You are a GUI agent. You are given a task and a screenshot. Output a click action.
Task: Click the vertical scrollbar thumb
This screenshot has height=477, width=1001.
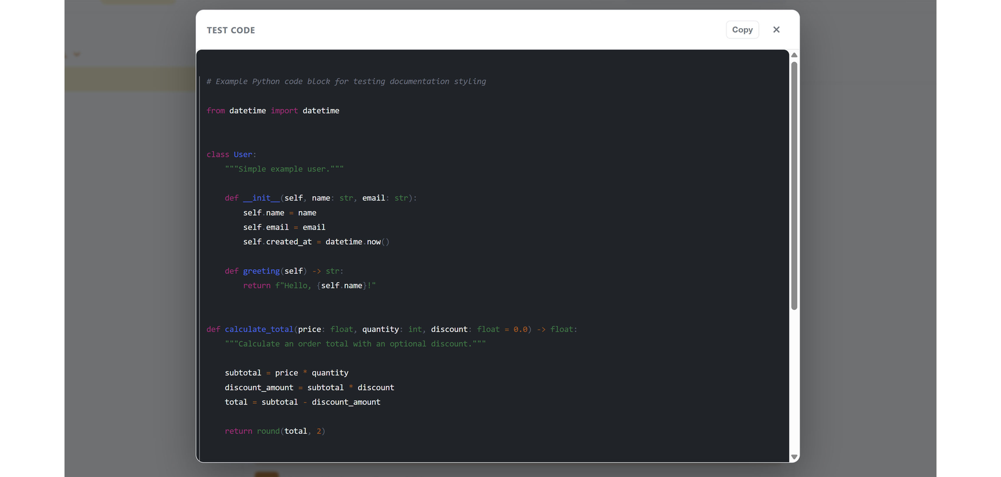pyautogui.click(x=794, y=185)
